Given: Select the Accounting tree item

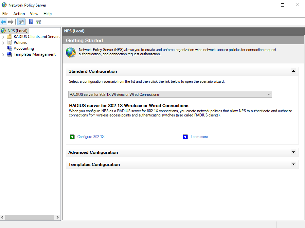Looking at the screenshot, I should 24,48.
